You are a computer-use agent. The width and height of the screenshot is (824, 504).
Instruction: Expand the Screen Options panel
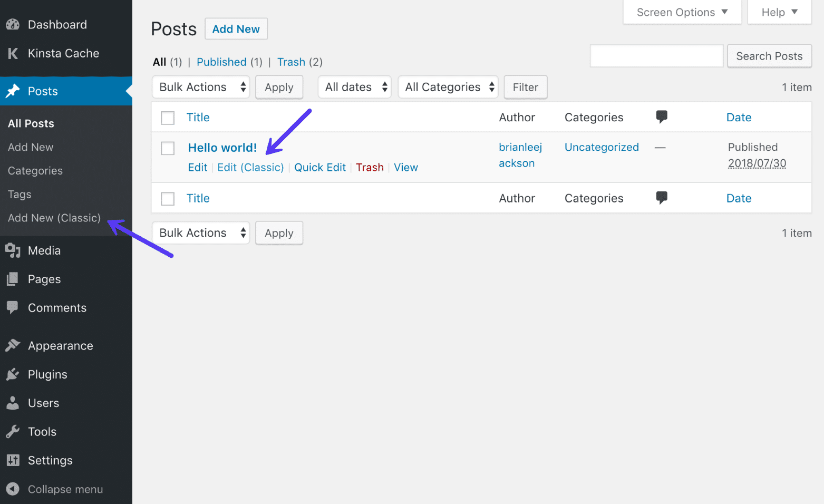click(682, 12)
